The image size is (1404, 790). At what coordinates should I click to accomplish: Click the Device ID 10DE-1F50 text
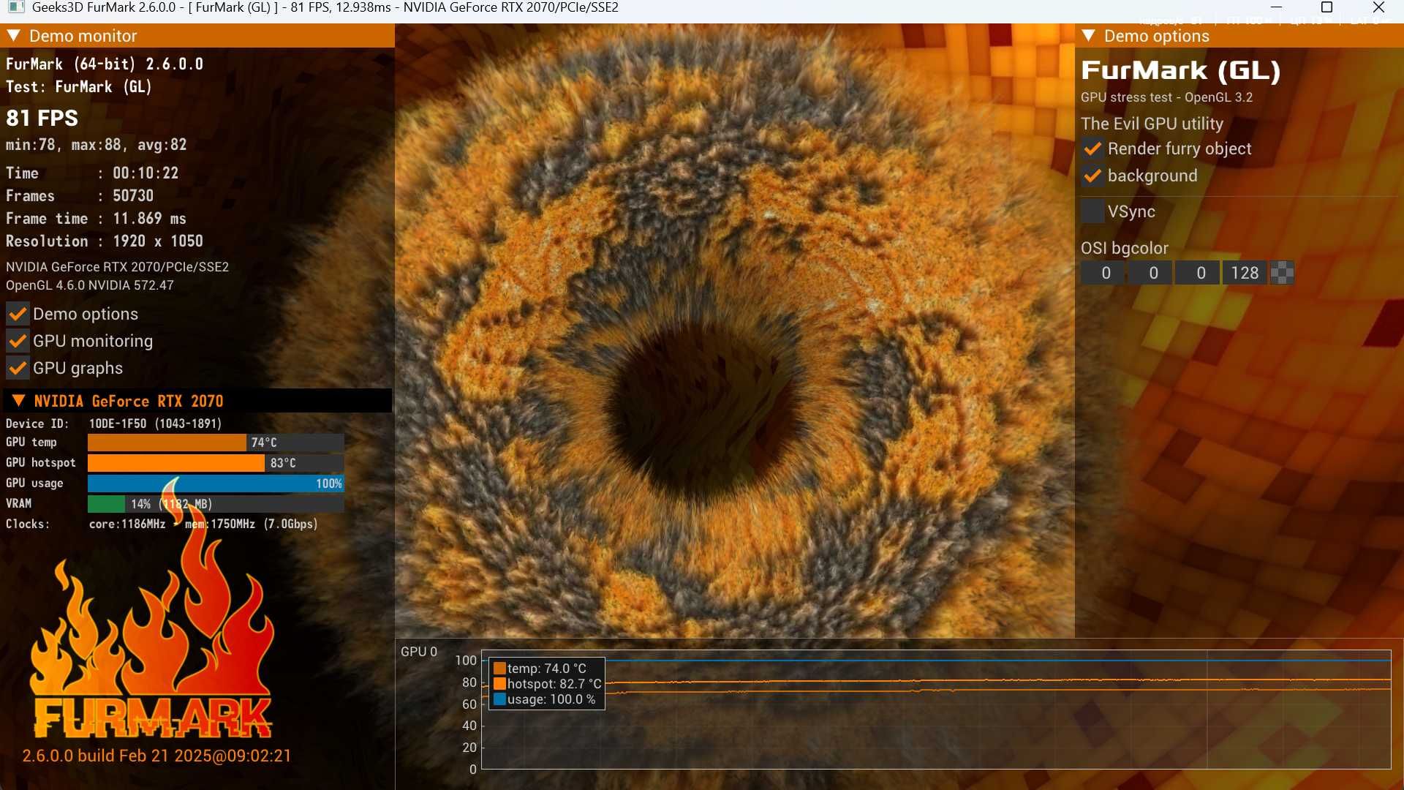(x=155, y=424)
